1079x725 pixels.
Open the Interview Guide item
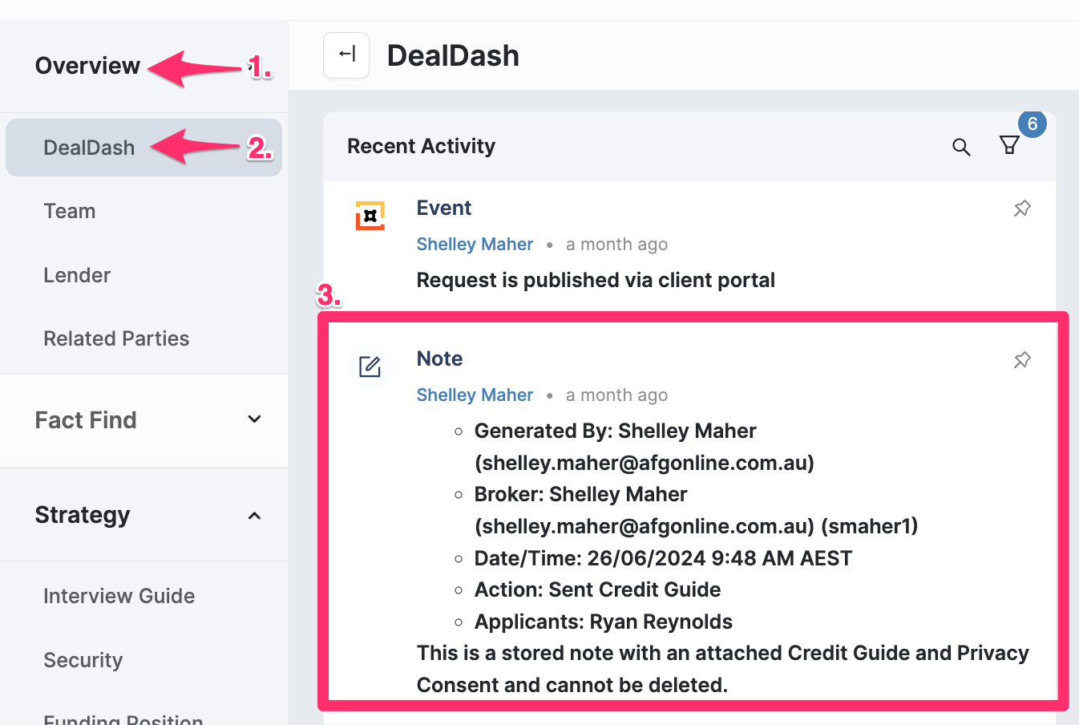point(119,596)
